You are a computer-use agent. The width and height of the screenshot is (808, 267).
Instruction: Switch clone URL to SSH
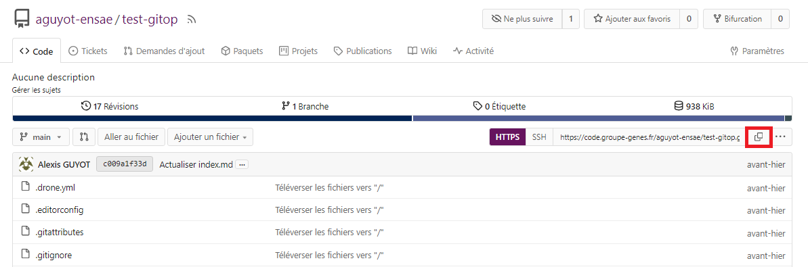click(539, 137)
